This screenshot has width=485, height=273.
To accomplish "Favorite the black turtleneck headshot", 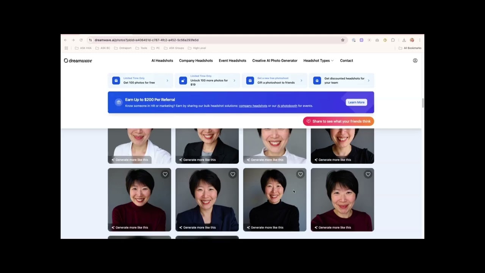I will (x=300, y=174).
